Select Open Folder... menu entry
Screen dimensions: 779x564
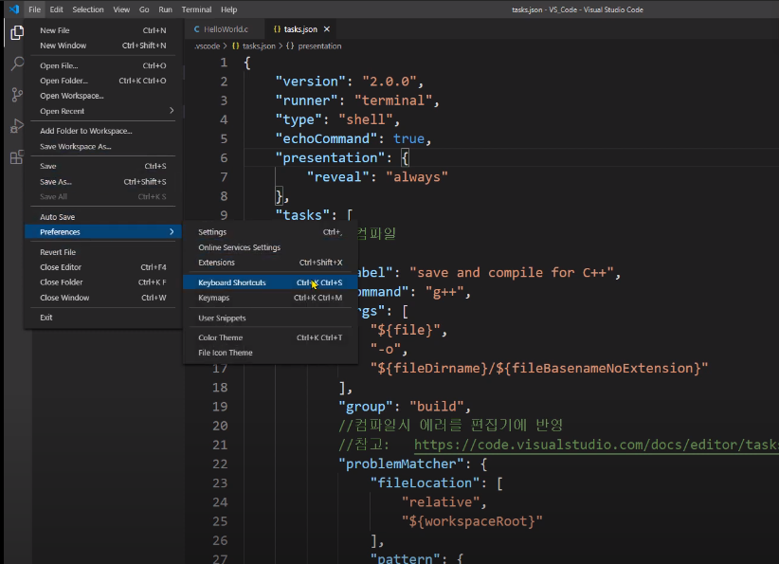pos(103,81)
